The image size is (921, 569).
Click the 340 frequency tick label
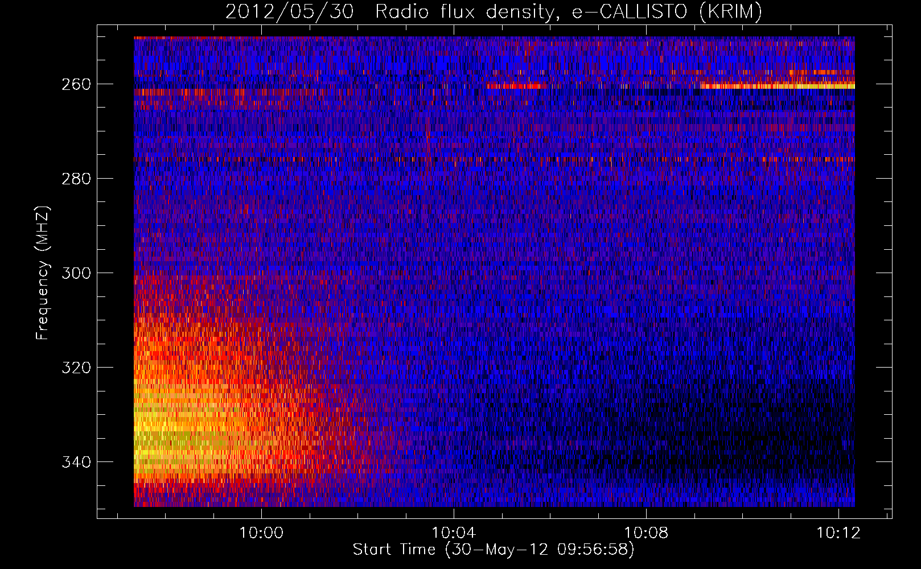[x=76, y=462]
